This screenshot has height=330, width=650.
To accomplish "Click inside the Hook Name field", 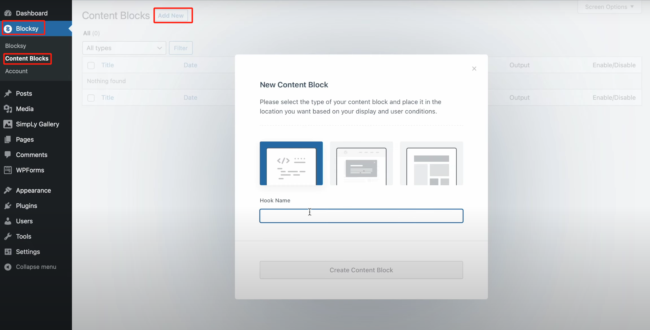I will tap(361, 216).
